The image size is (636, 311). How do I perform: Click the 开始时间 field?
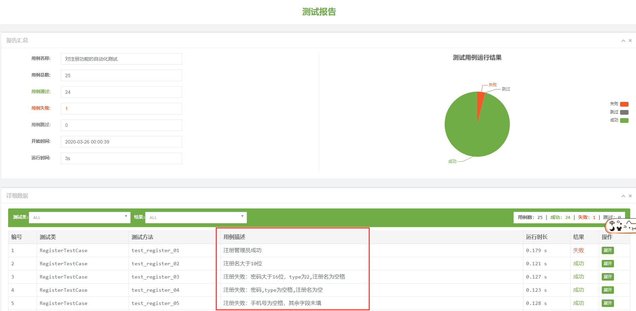tap(121, 142)
